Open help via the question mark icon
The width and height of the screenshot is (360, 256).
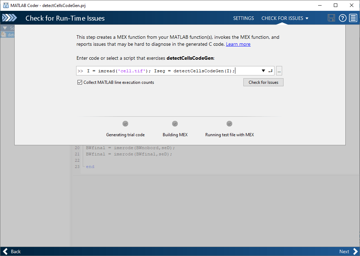[343, 18]
